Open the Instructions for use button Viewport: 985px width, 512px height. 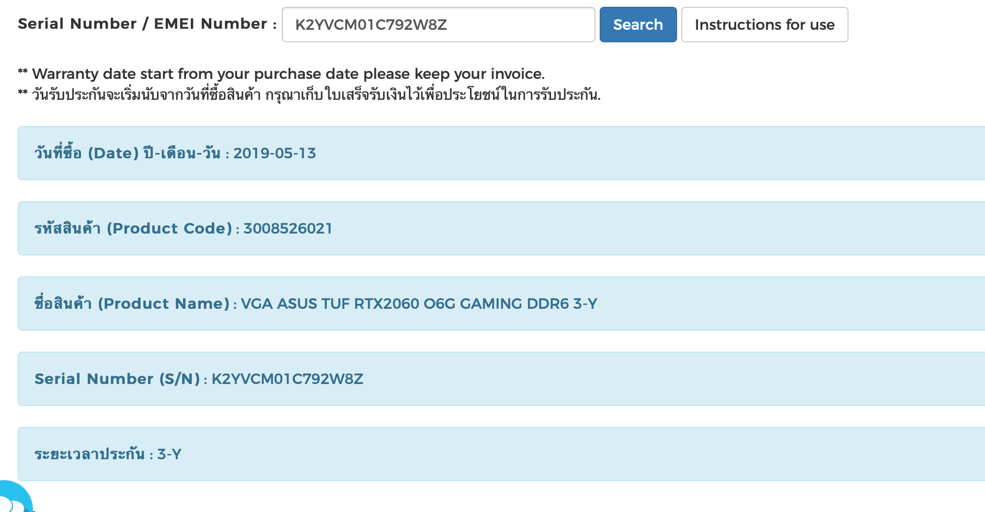pyautogui.click(x=764, y=25)
